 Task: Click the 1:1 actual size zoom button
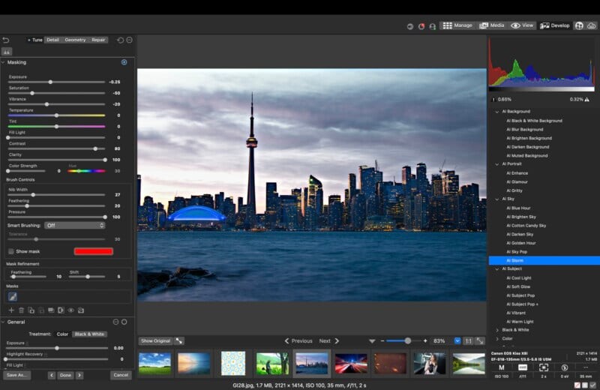pos(468,340)
